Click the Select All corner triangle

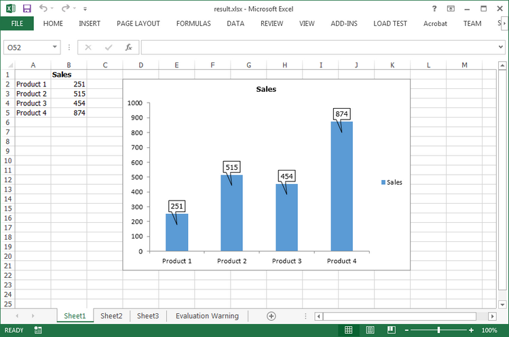click(x=10, y=65)
